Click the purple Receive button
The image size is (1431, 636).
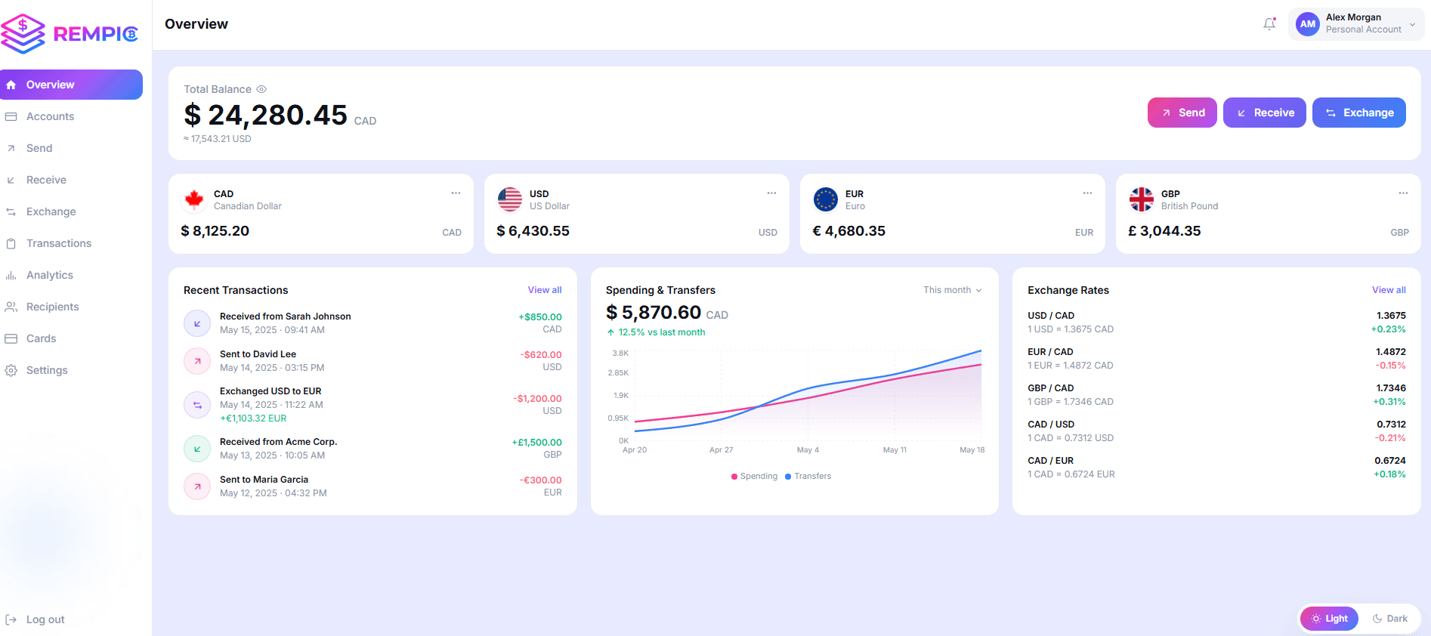tap(1264, 113)
